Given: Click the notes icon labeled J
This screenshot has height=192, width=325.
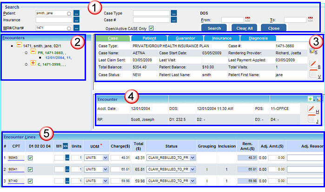Looking at the screenshot, I should click(x=312, y=119).
